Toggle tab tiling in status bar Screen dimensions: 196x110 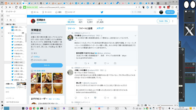tap(142, 105)
